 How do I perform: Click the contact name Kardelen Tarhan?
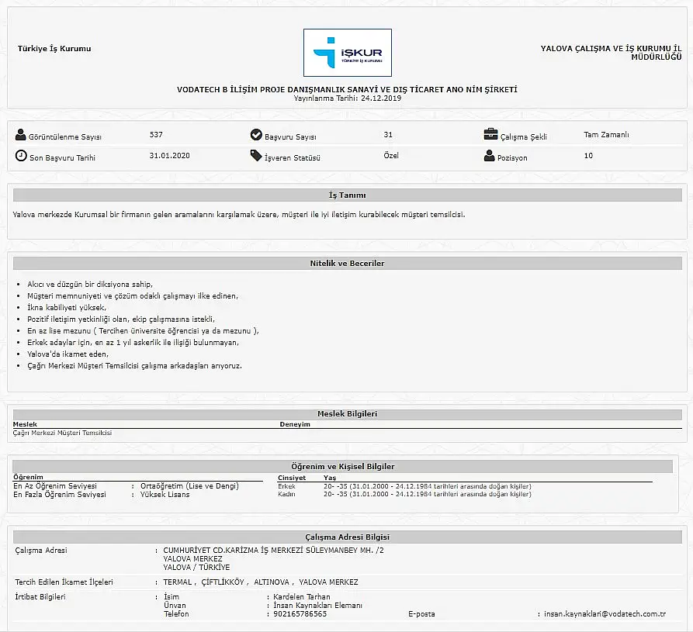pos(301,596)
